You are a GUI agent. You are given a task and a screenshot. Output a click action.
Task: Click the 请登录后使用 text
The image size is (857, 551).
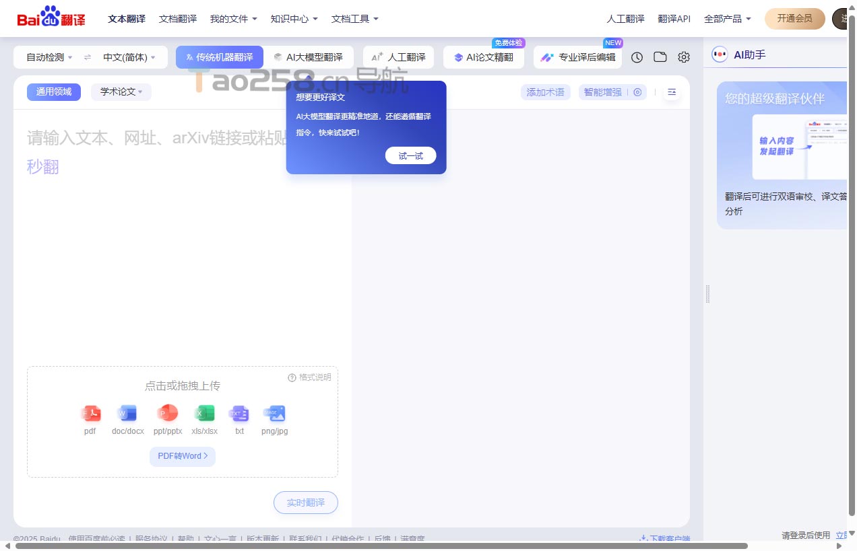coord(806,536)
